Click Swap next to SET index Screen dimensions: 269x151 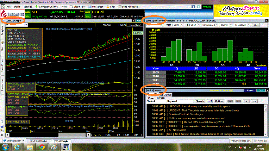(28, 12)
